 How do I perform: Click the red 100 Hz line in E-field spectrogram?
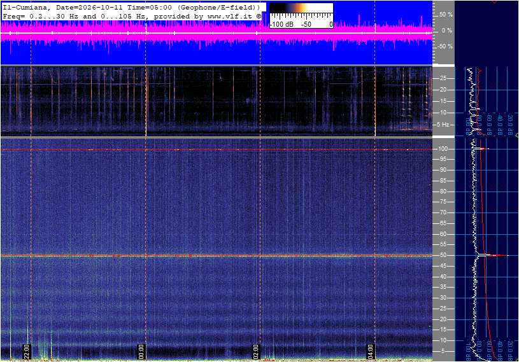tap(217, 150)
